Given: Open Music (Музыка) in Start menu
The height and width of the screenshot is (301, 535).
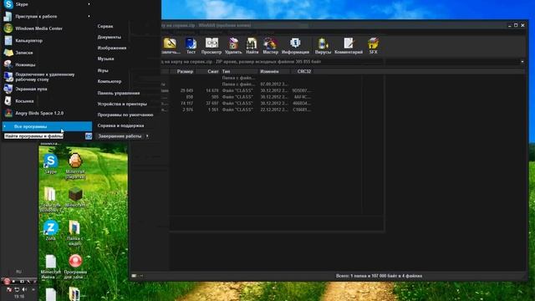Looking at the screenshot, I should [x=106, y=59].
